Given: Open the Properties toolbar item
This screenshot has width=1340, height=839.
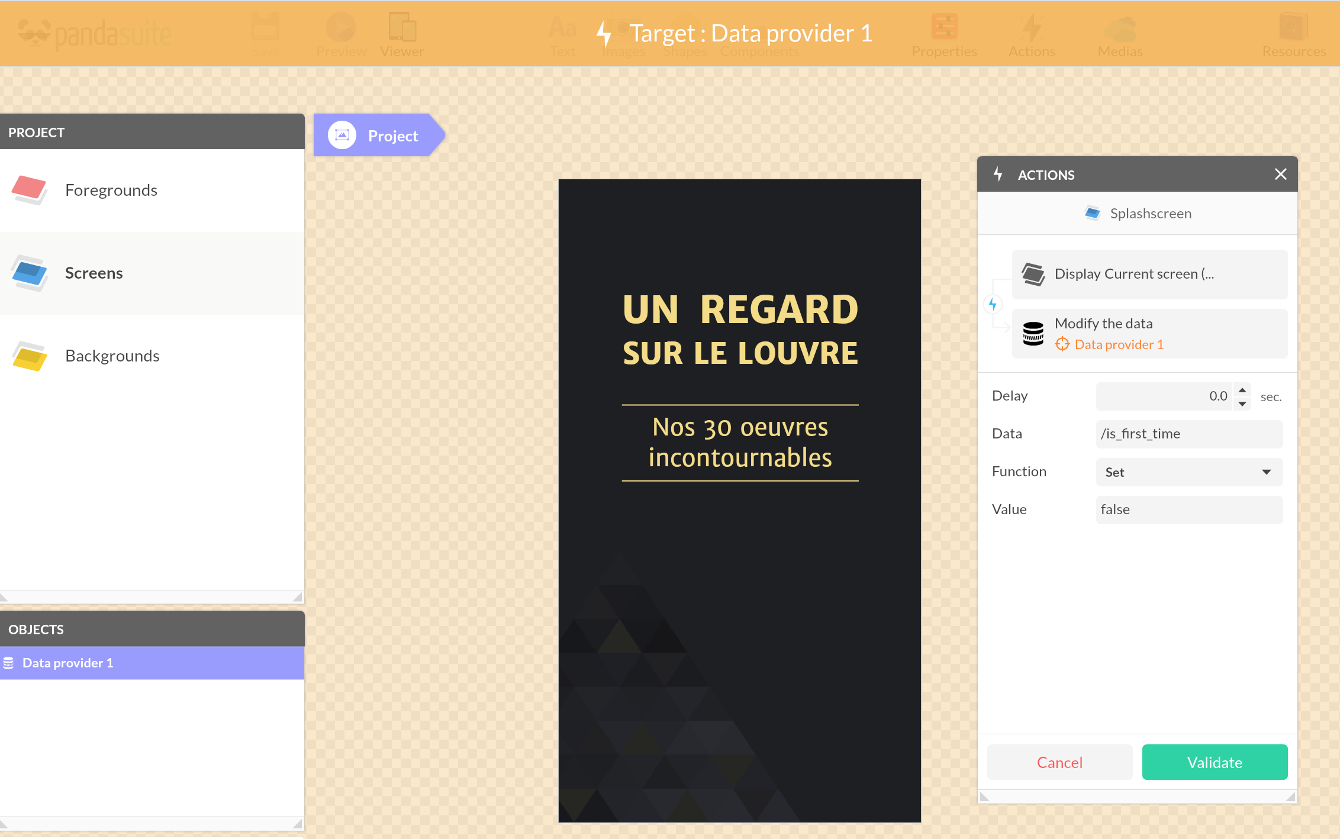Looking at the screenshot, I should point(944,35).
